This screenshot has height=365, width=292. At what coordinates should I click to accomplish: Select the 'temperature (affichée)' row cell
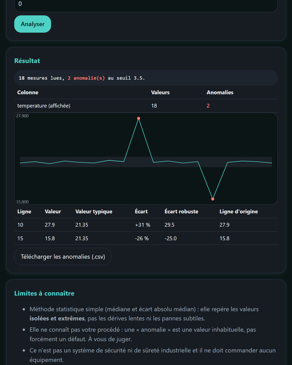pyautogui.click(x=44, y=106)
